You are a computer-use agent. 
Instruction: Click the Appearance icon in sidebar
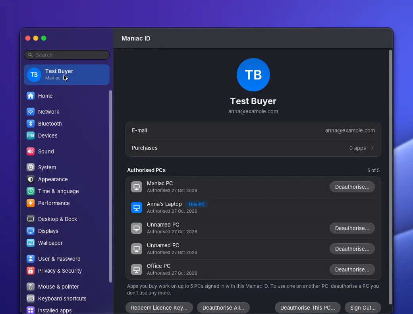click(x=31, y=180)
